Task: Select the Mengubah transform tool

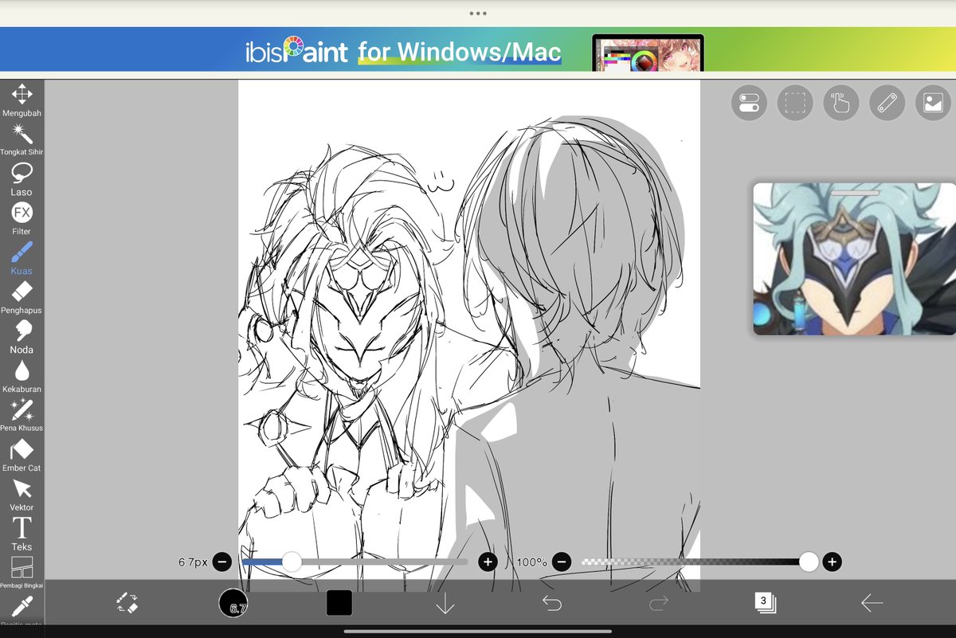Action: (22, 100)
